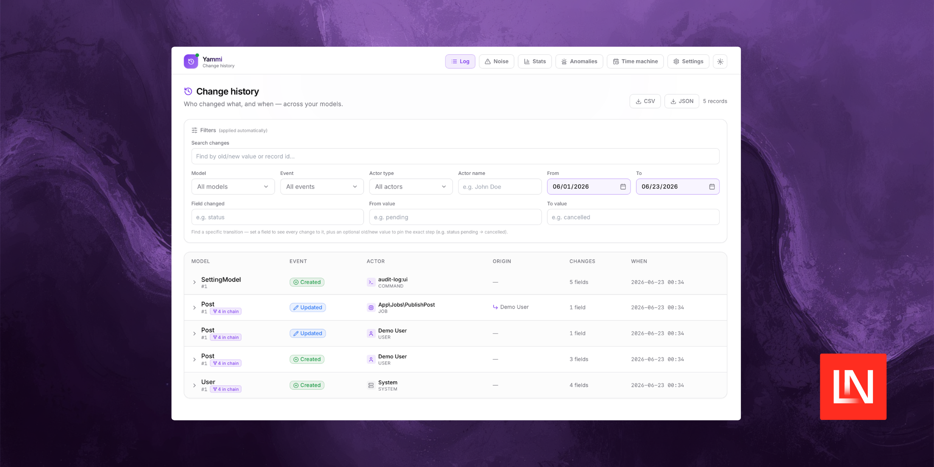Viewport: 934px width, 467px height.
Task: Open the Noise tab
Action: (496, 62)
